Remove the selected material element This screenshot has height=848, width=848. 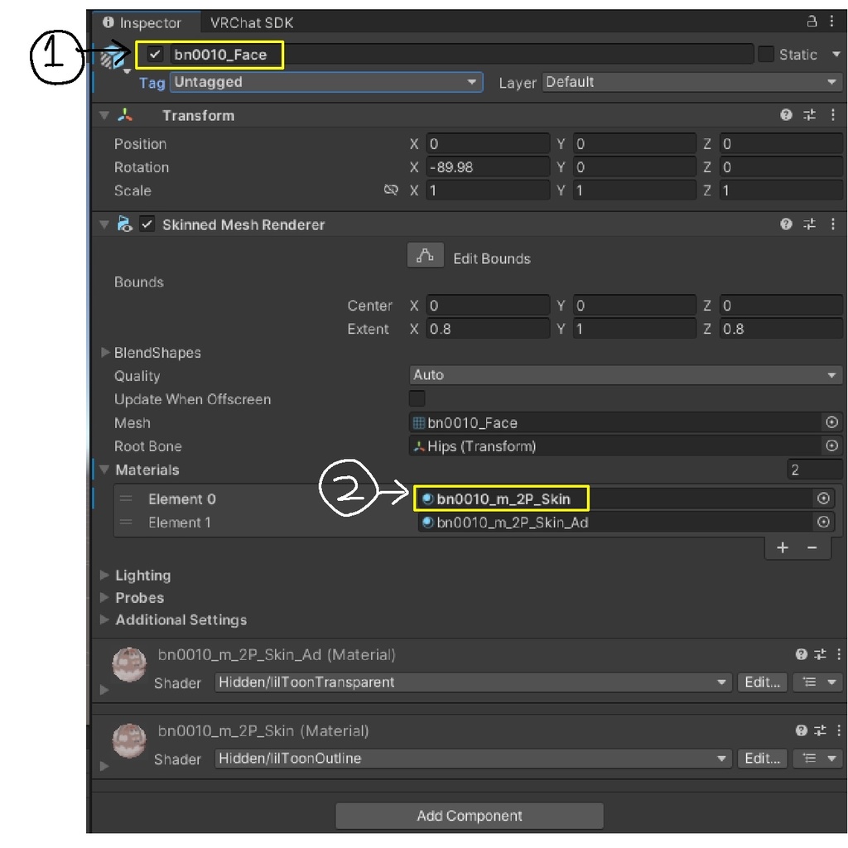click(812, 548)
